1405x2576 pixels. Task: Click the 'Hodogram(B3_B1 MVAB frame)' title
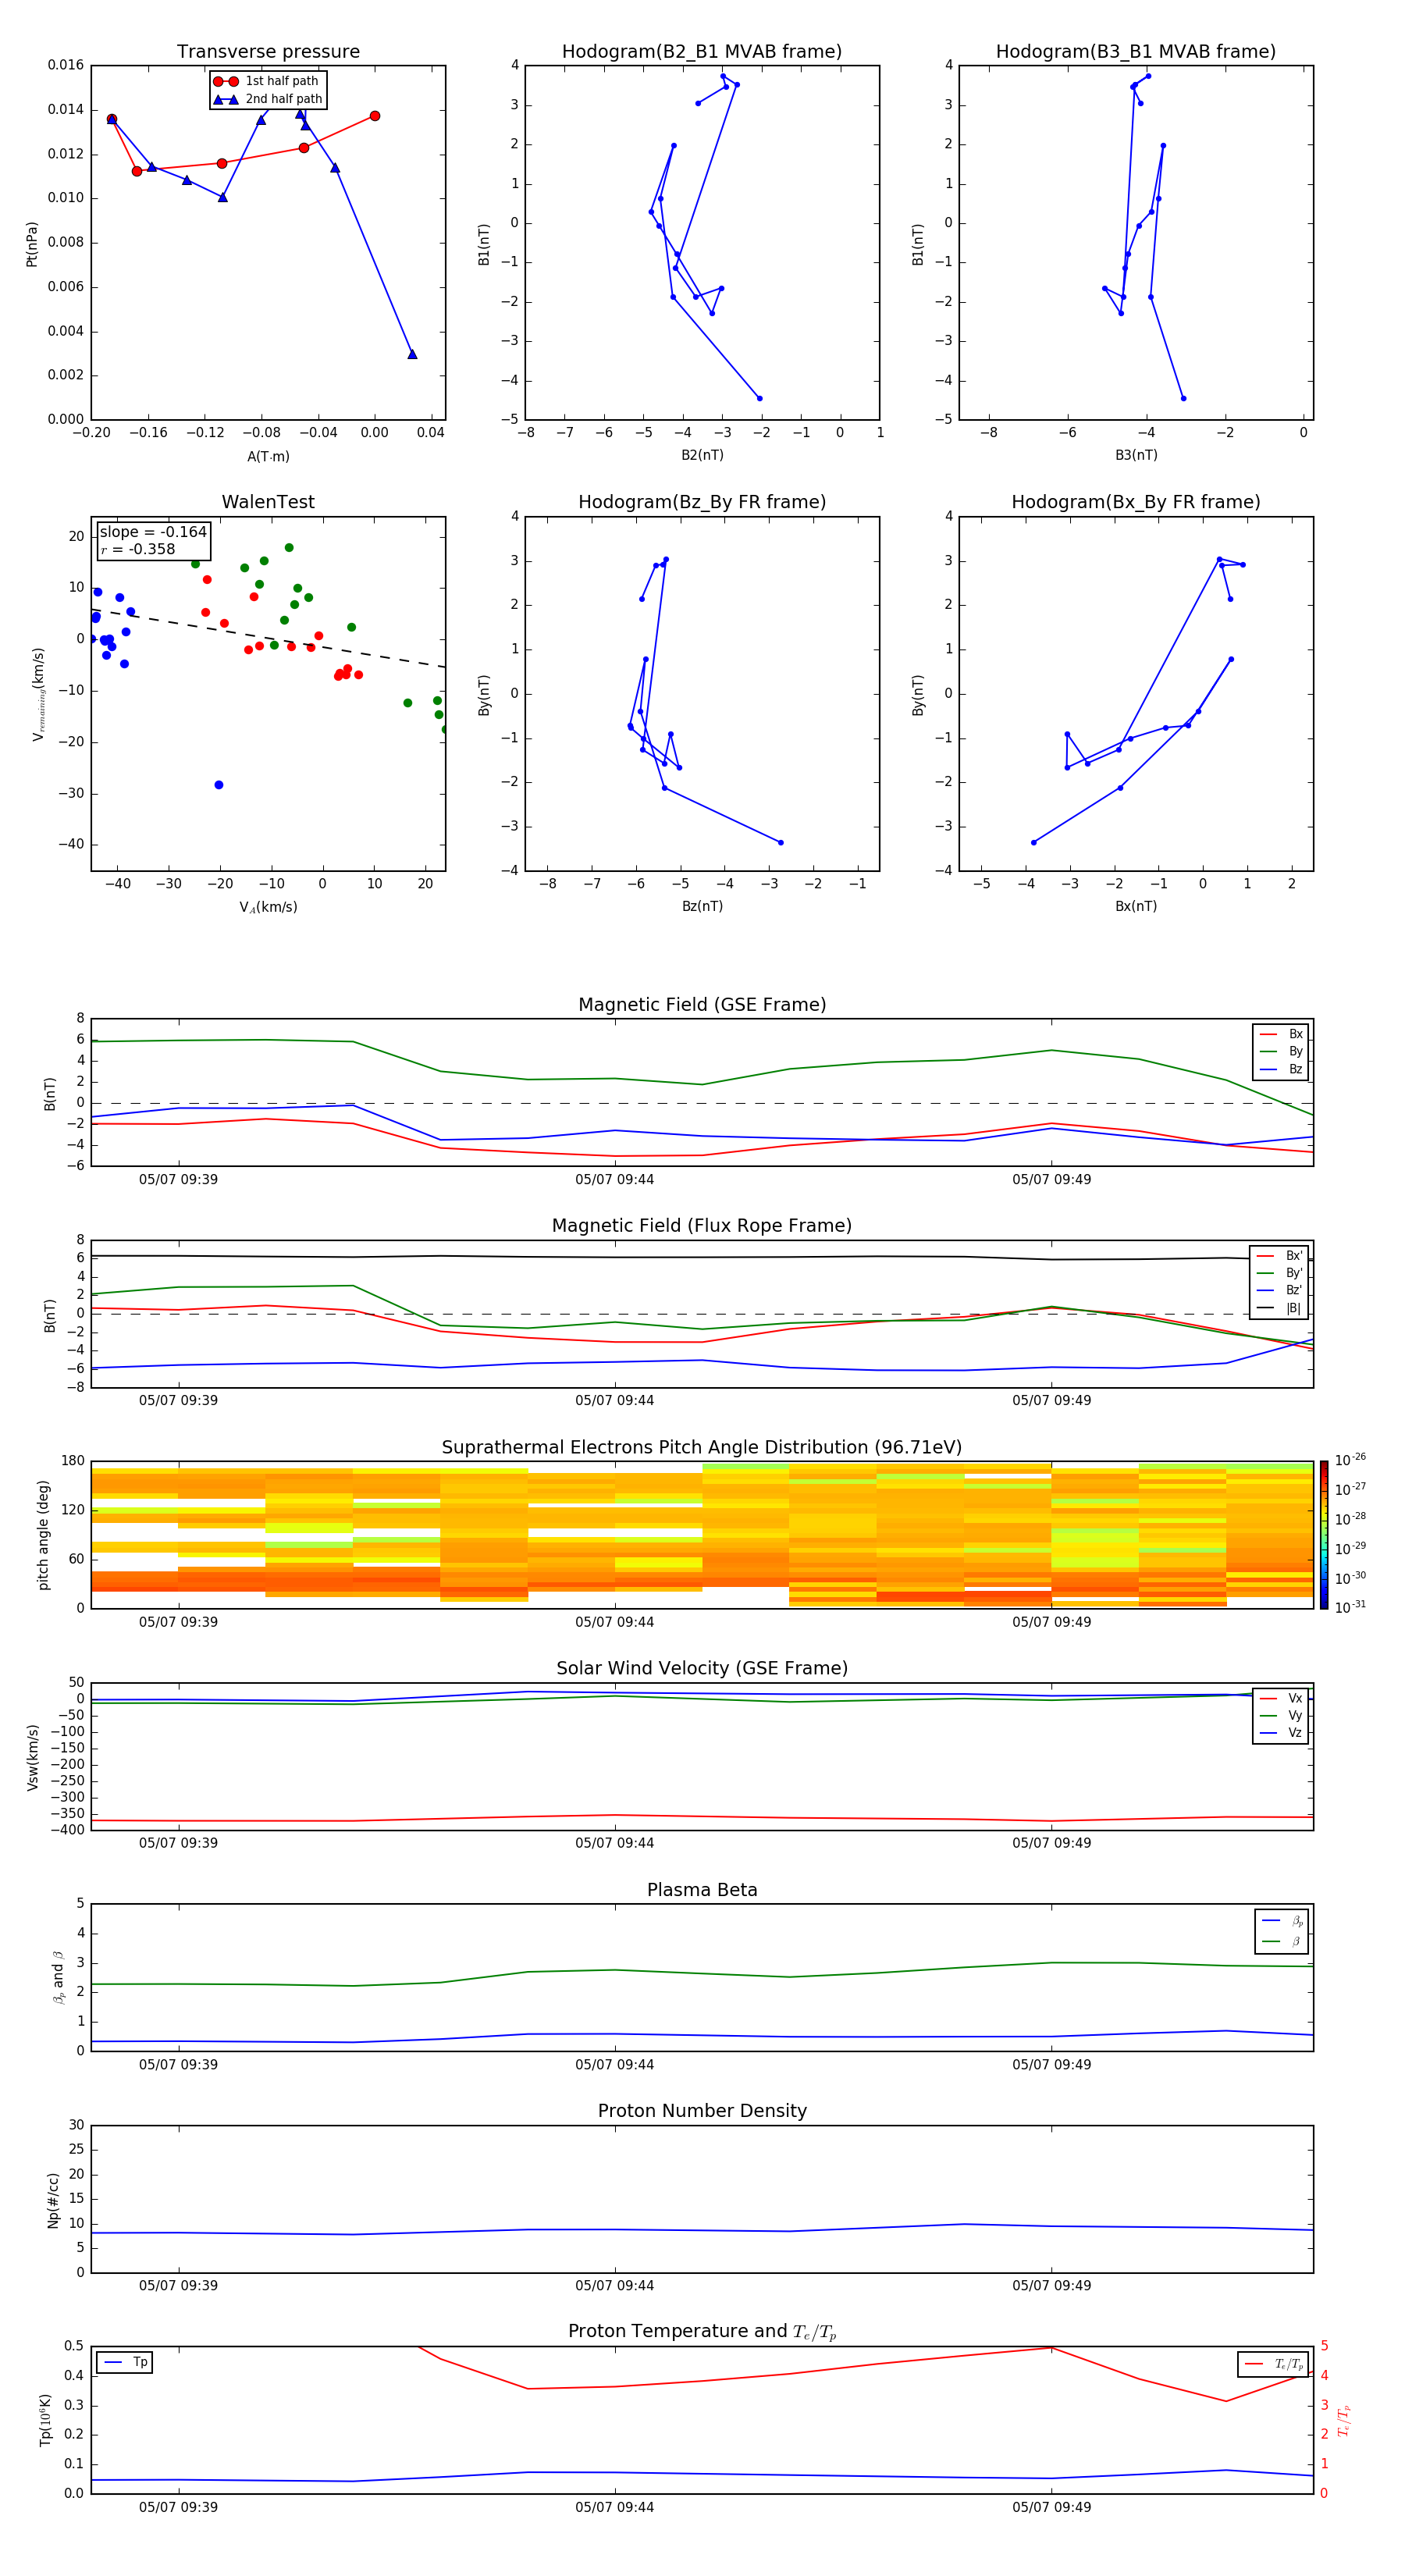coord(1136,52)
